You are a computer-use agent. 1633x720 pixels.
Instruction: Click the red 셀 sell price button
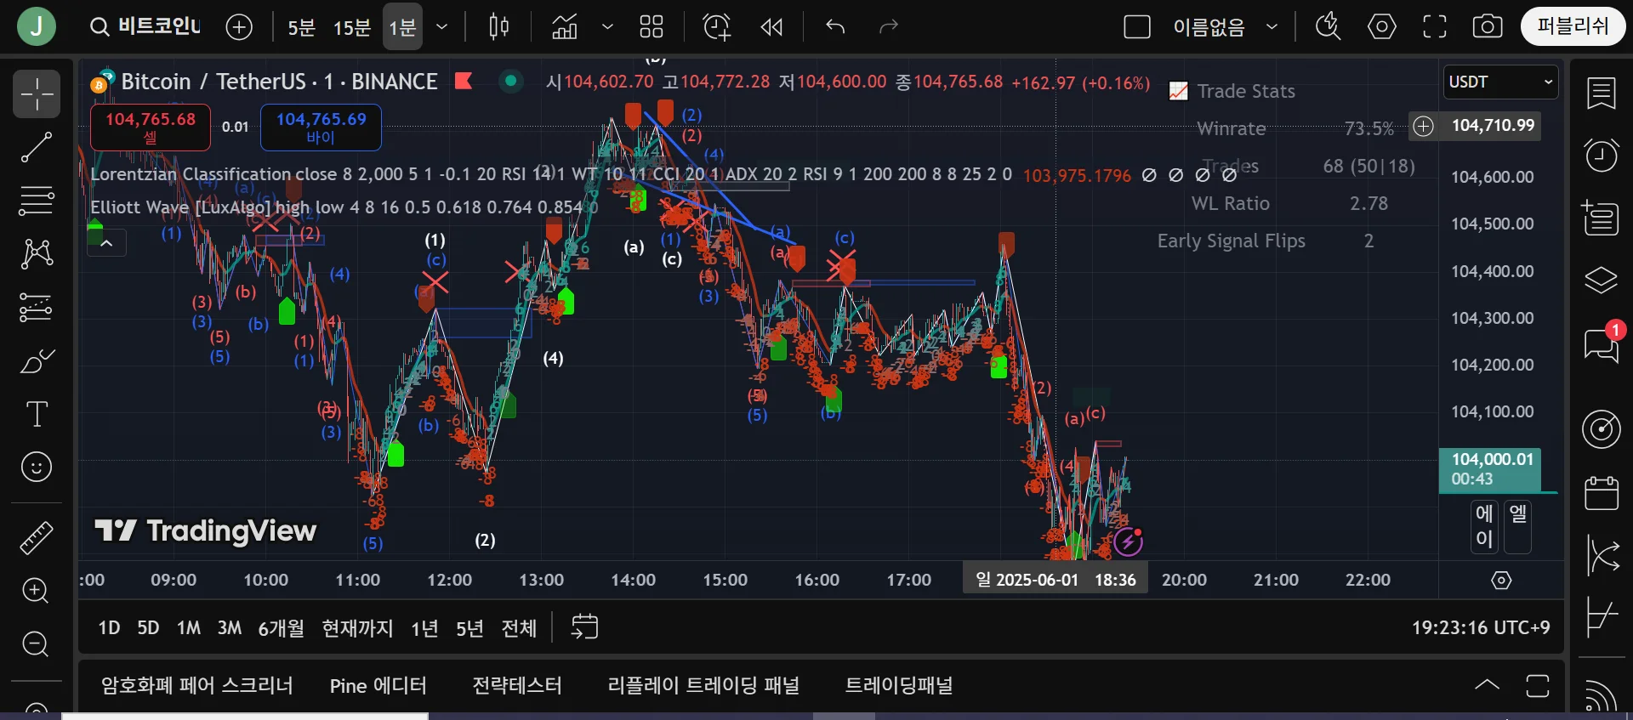151,128
